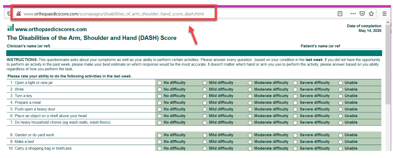Select No difficulty for Open a tight jar
Screen dimensions: 393x158
pyautogui.click(x=160, y=83)
